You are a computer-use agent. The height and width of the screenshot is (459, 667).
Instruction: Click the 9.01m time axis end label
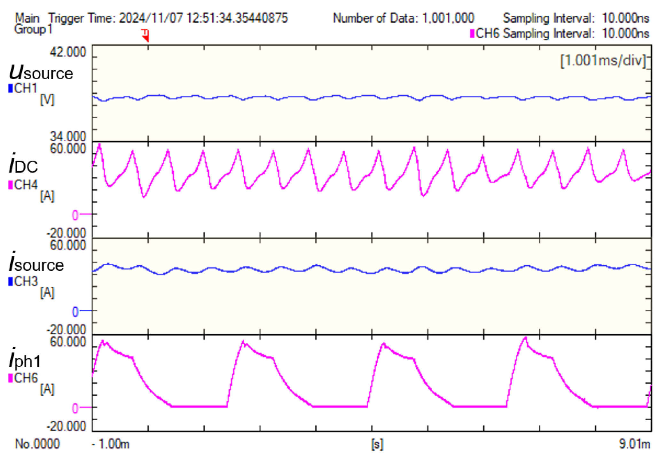[x=634, y=444]
